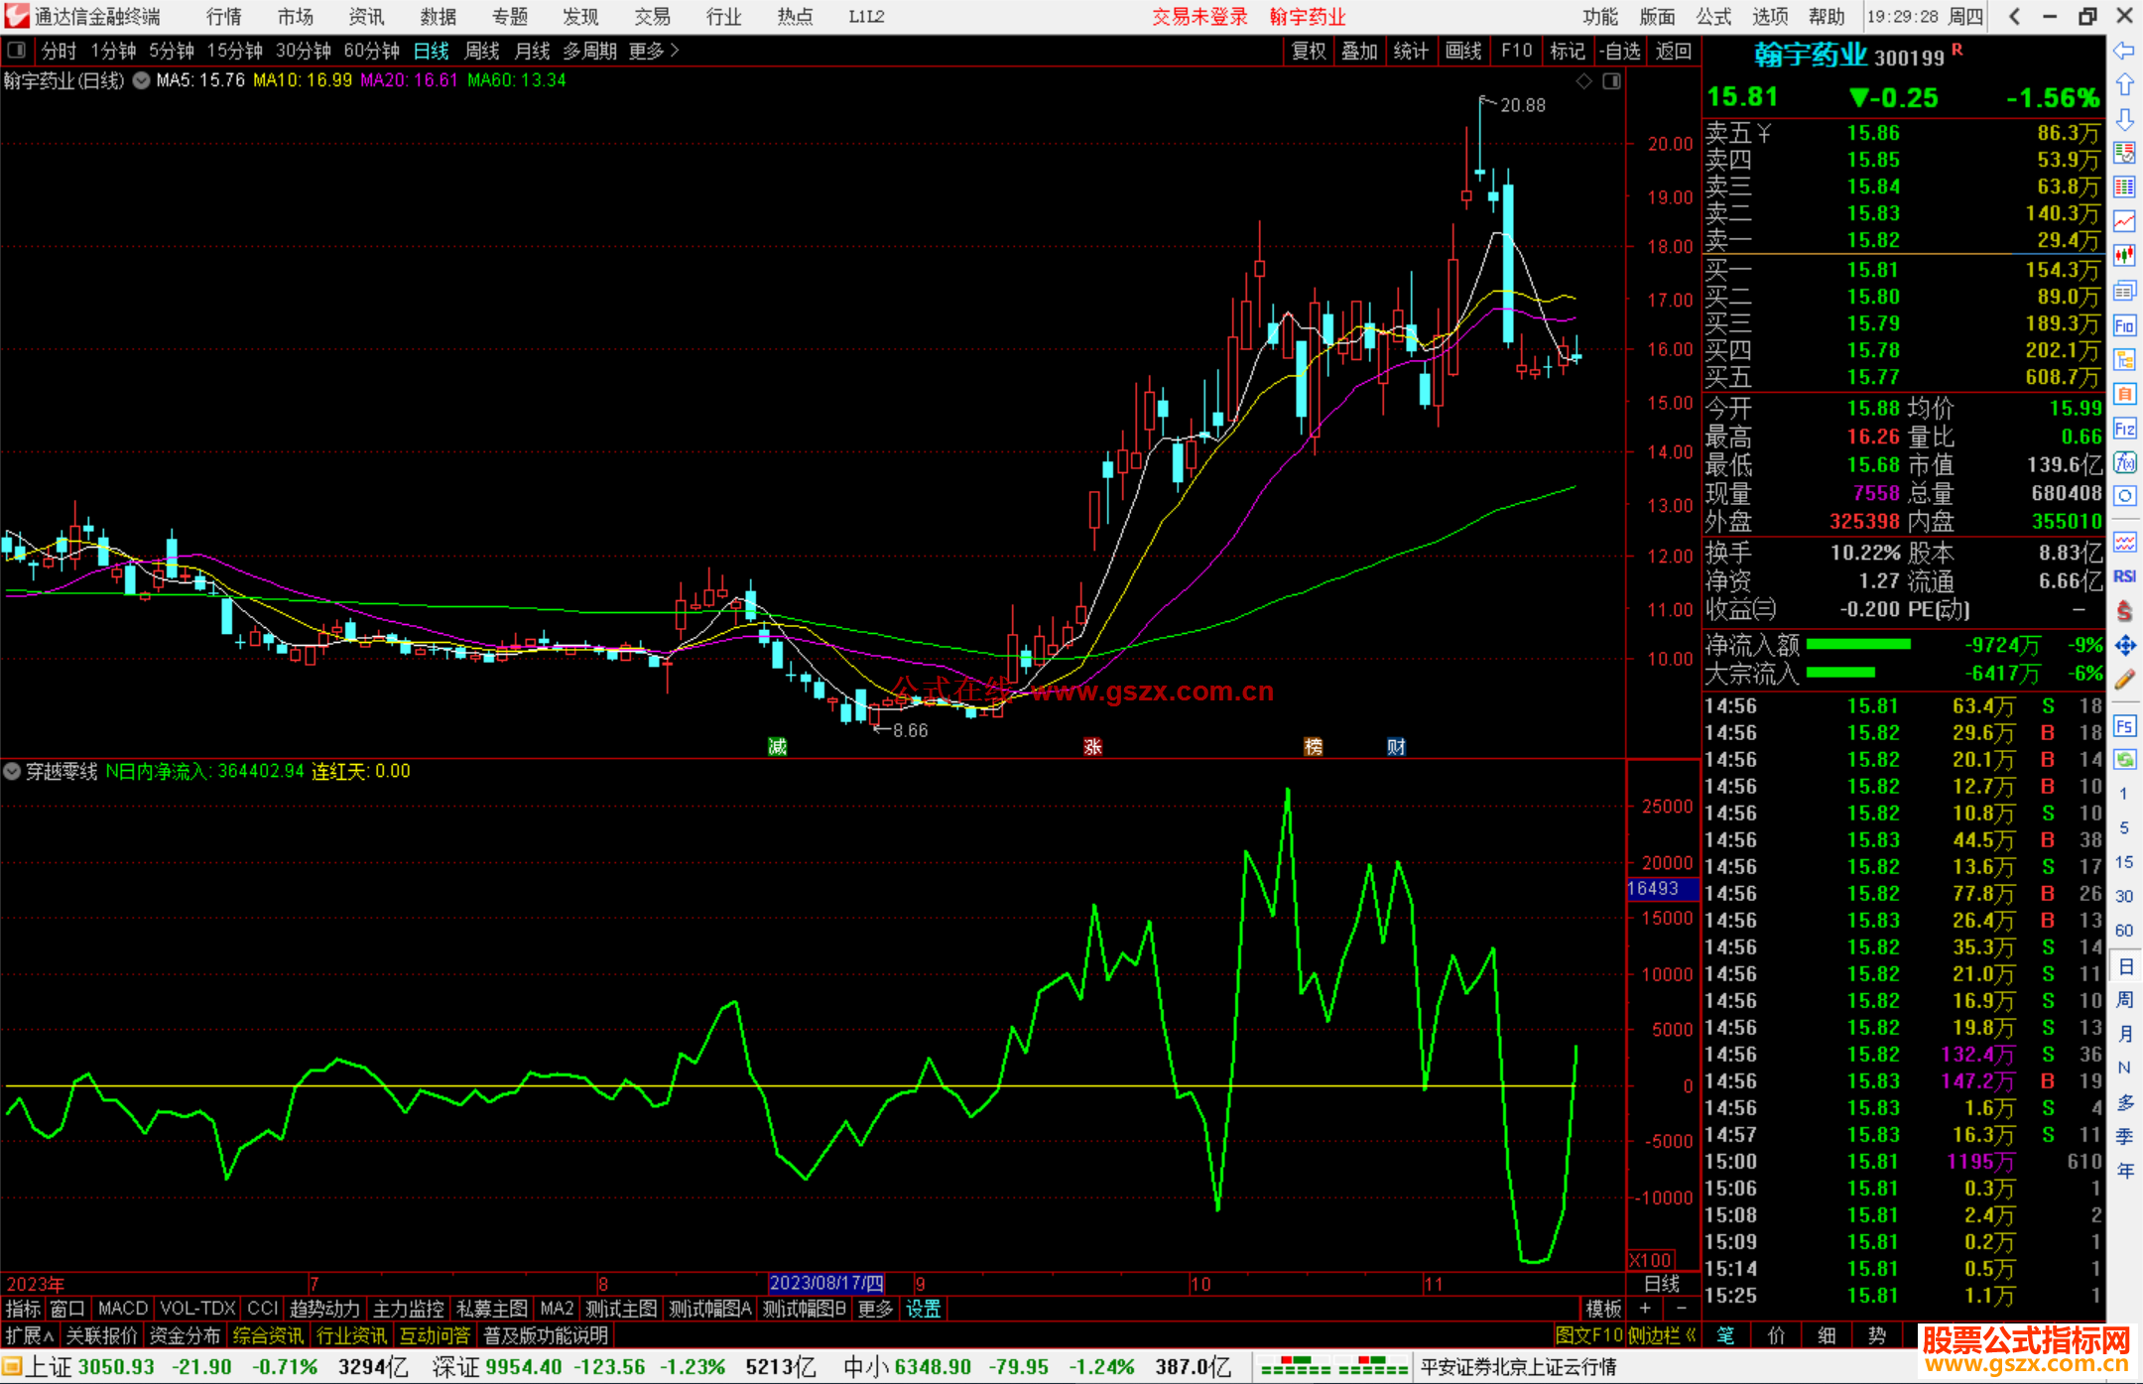Click the 画线 drawing button

pyautogui.click(x=1462, y=51)
